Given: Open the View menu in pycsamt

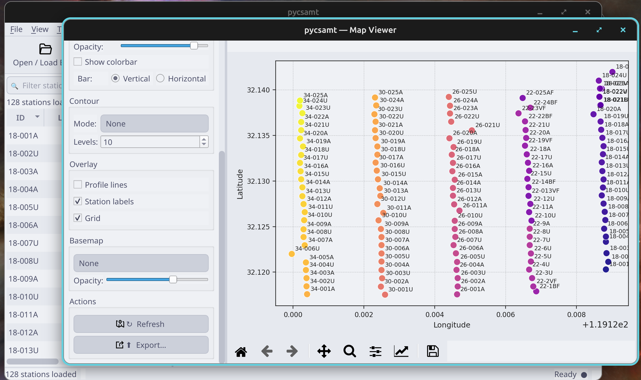Looking at the screenshot, I should pyautogui.click(x=40, y=29).
